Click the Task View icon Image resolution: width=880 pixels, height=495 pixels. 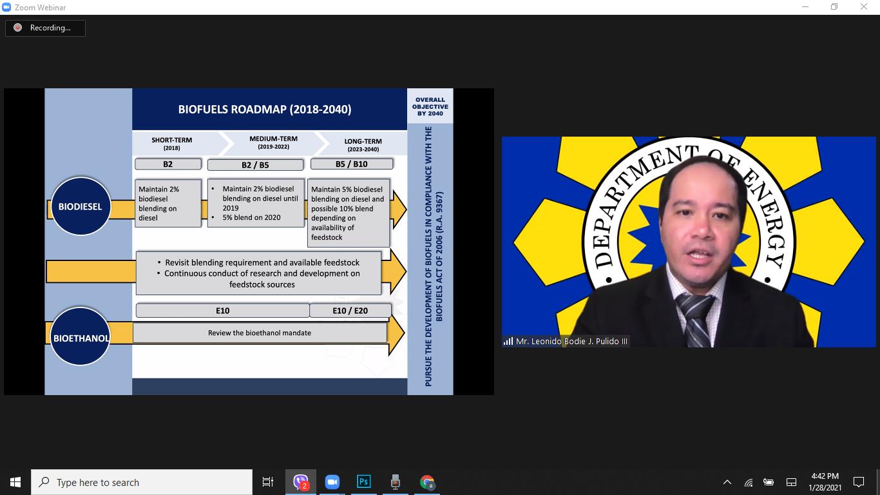pos(268,482)
